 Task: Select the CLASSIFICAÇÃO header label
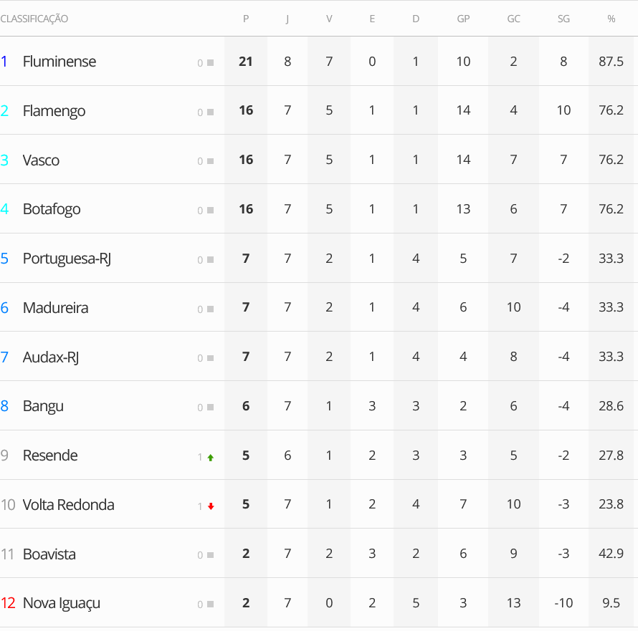(34, 19)
